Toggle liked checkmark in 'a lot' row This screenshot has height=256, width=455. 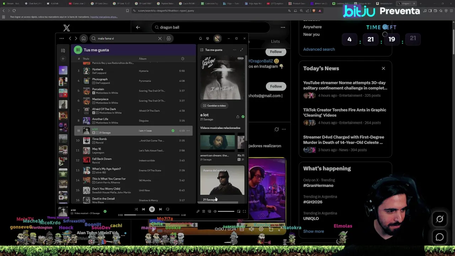pyautogui.click(x=173, y=130)
